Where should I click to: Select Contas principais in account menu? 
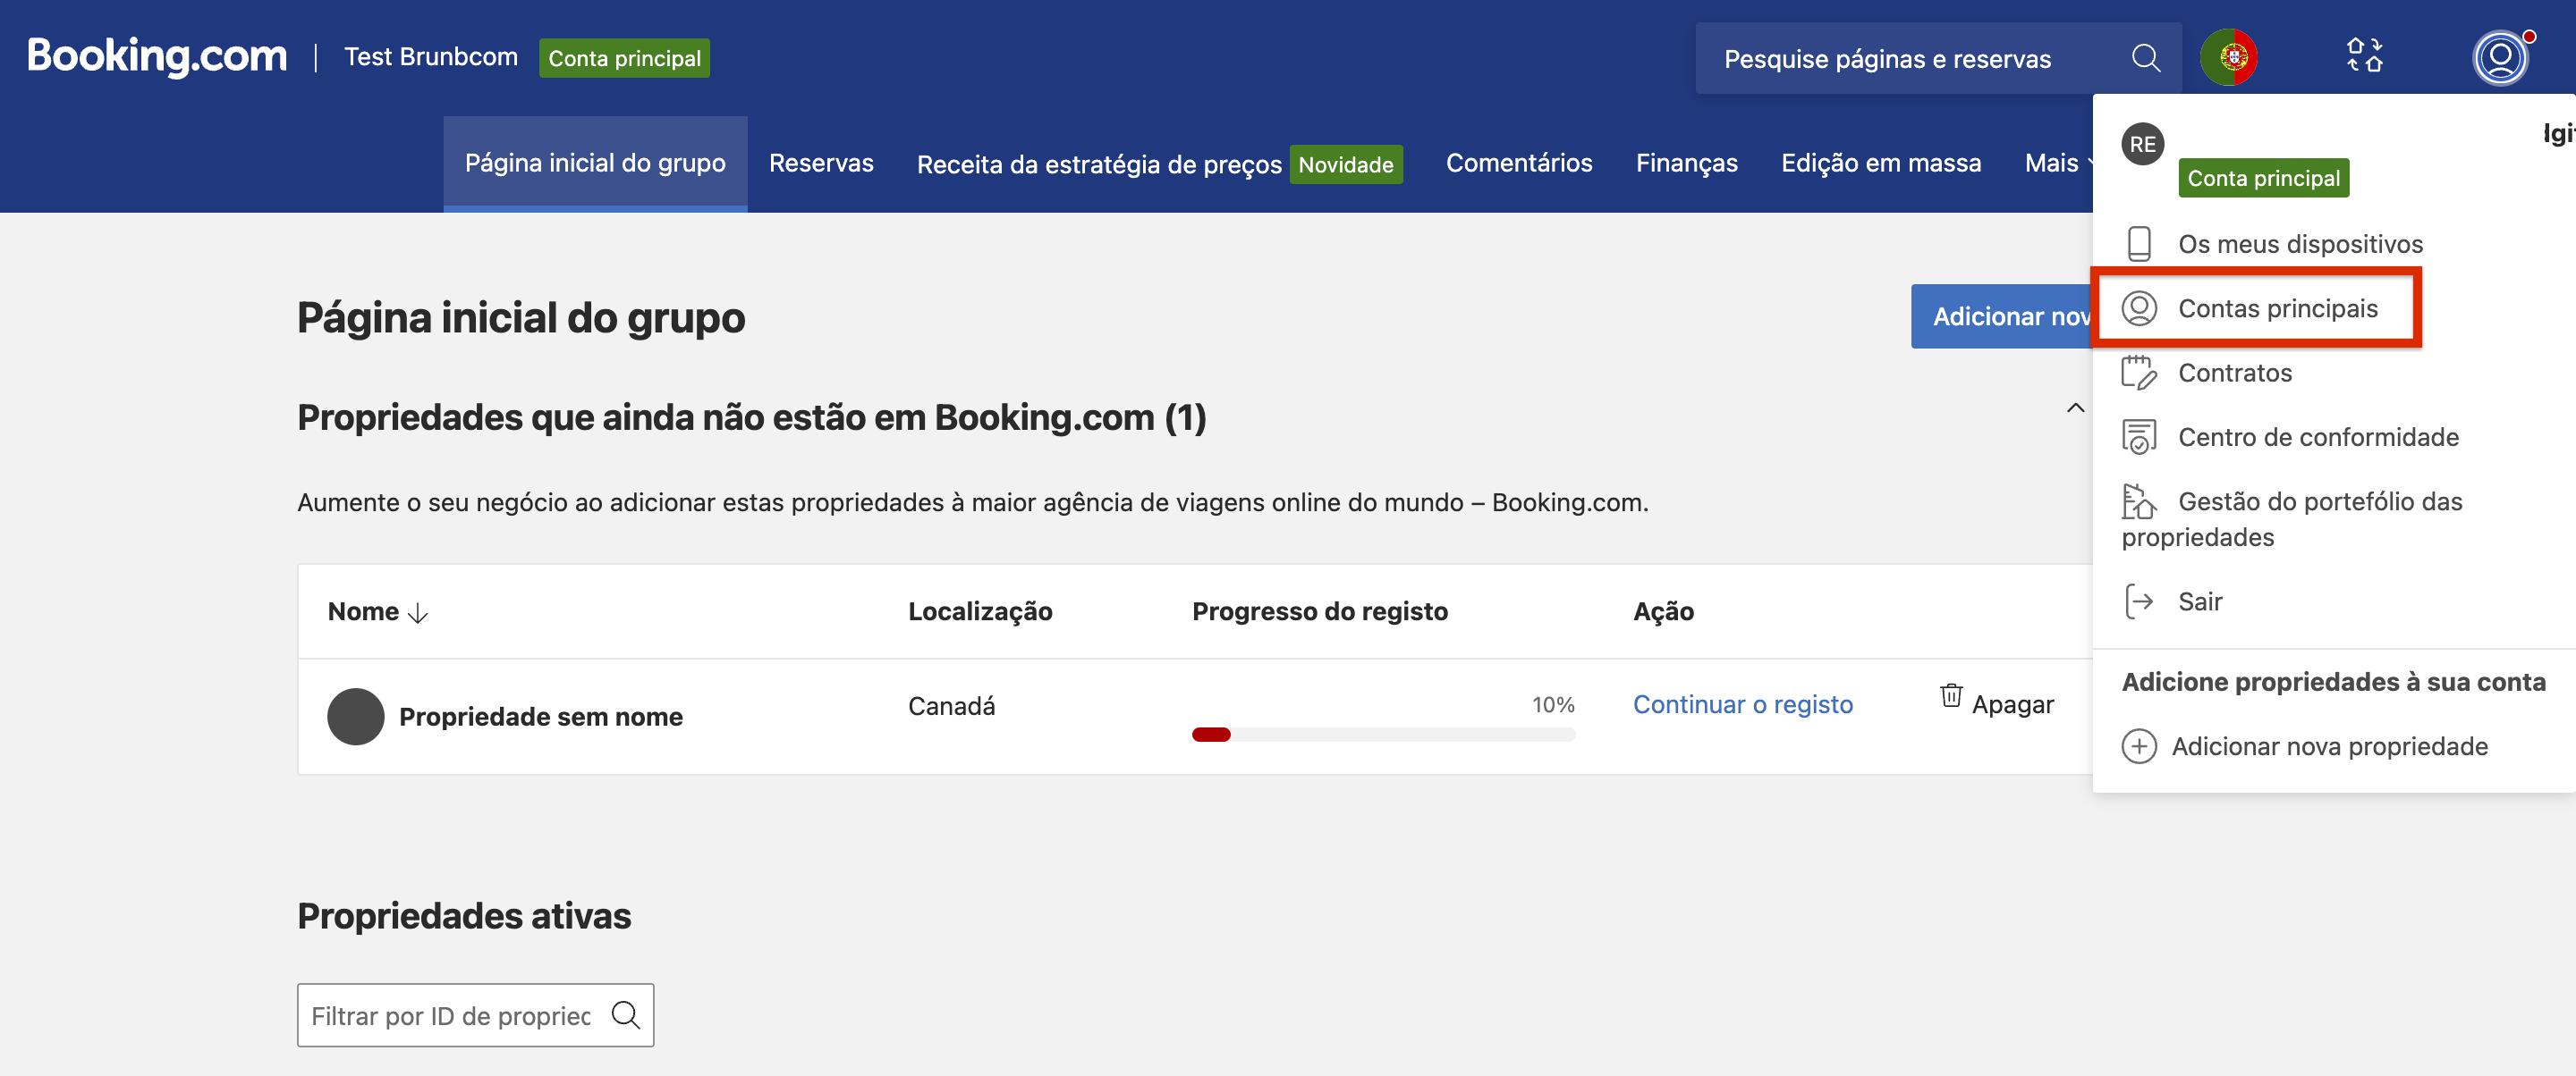(x=2277, y=308)
